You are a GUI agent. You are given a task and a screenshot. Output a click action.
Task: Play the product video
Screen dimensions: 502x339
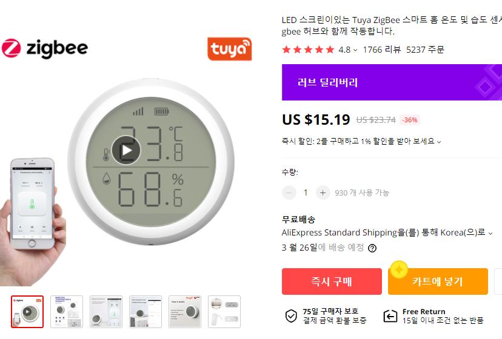tap(126, 150)
